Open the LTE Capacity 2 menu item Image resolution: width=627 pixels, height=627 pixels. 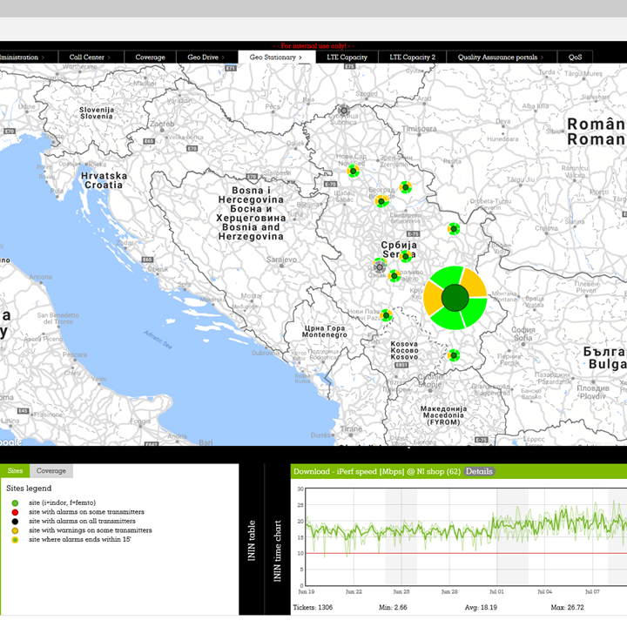point(412,57)
